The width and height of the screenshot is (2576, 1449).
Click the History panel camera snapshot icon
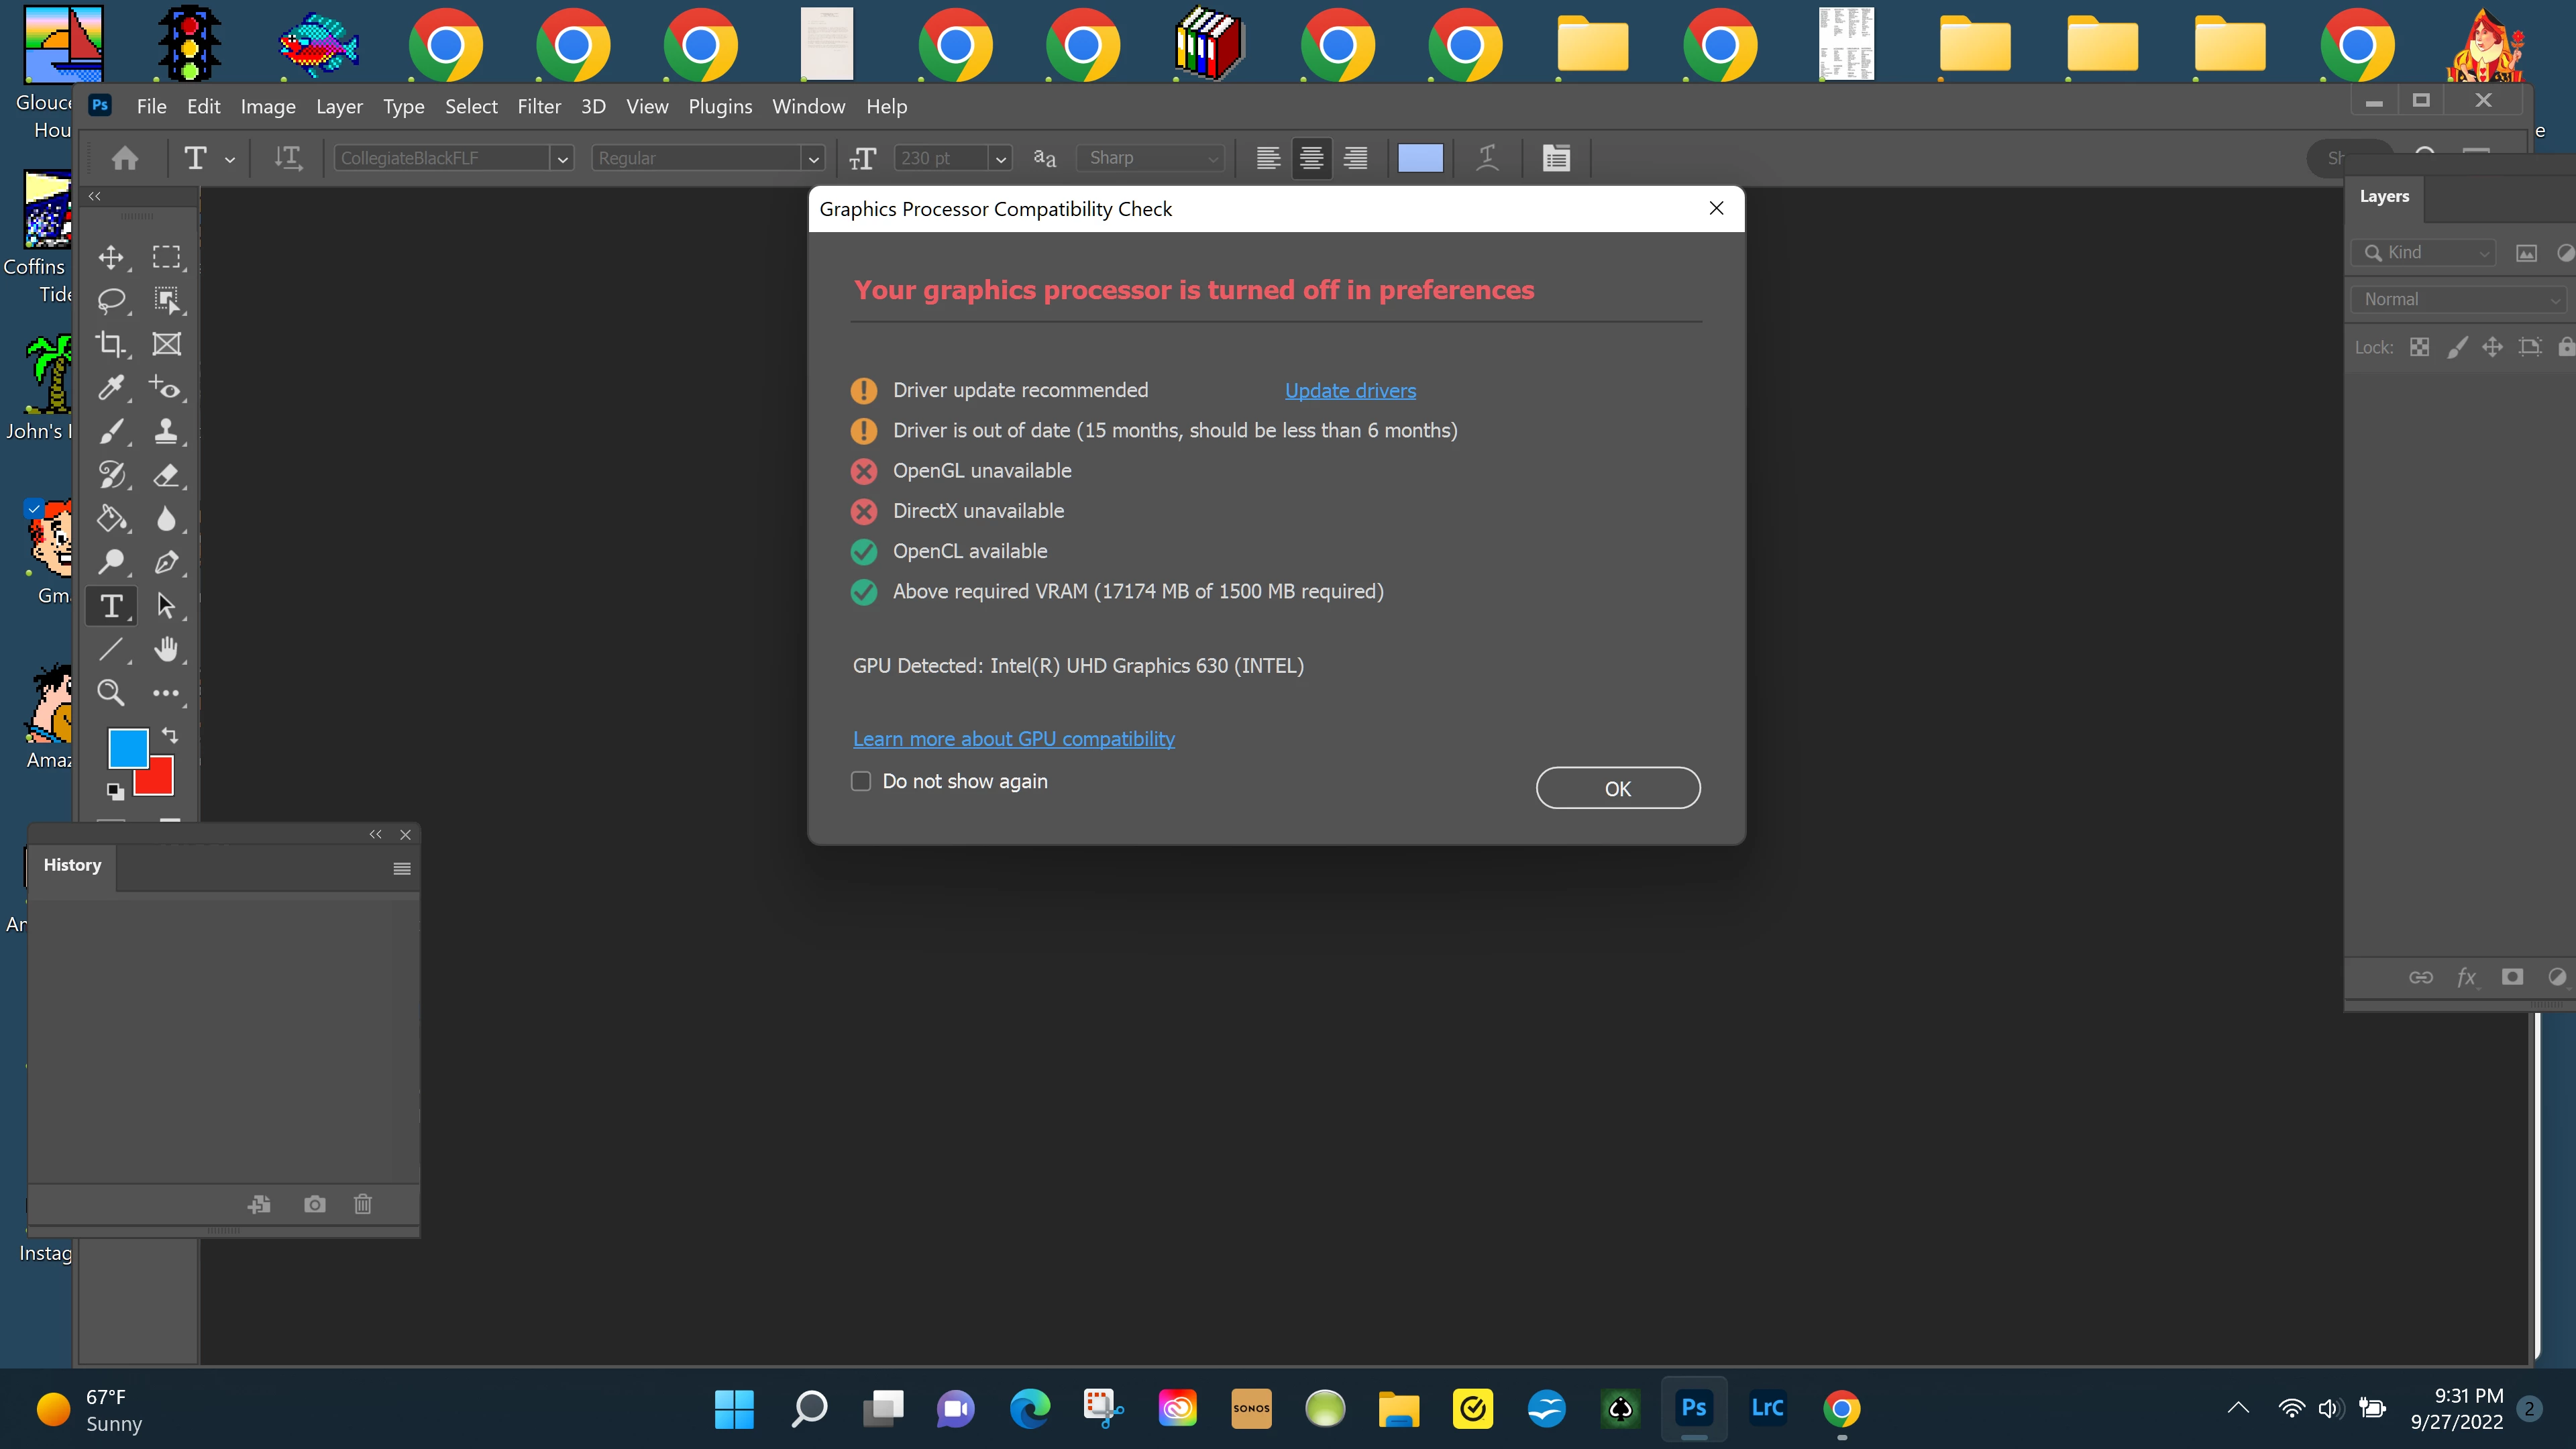(314, 1204)
